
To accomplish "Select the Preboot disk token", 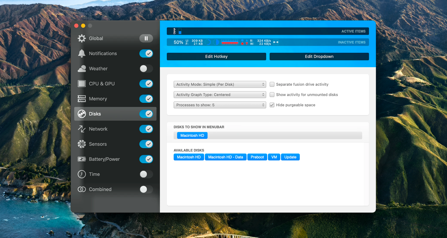I will coord(257,157).
